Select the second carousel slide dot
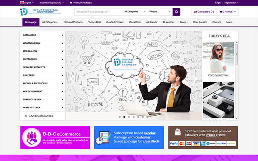The image size is (258, 161). pyautogui.click(x=124, y=117)
